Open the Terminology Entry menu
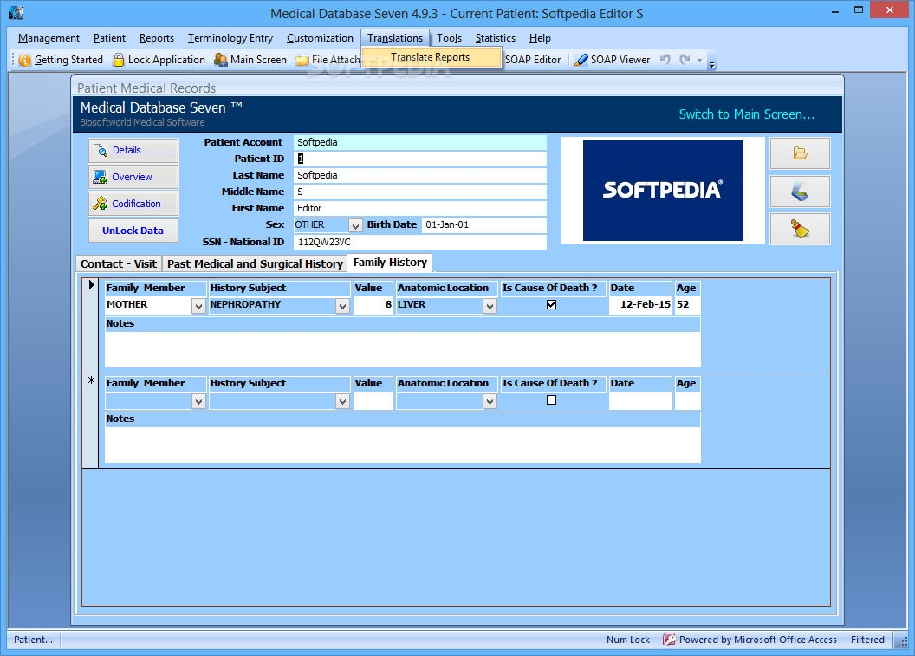The width and height of the screenshot is (915, 656). click(x=230, y=38)
